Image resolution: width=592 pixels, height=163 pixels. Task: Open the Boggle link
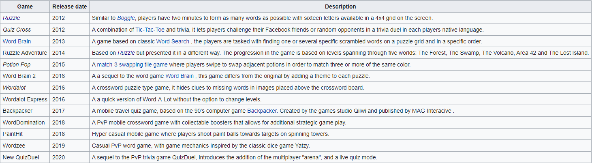pos(126,18)
